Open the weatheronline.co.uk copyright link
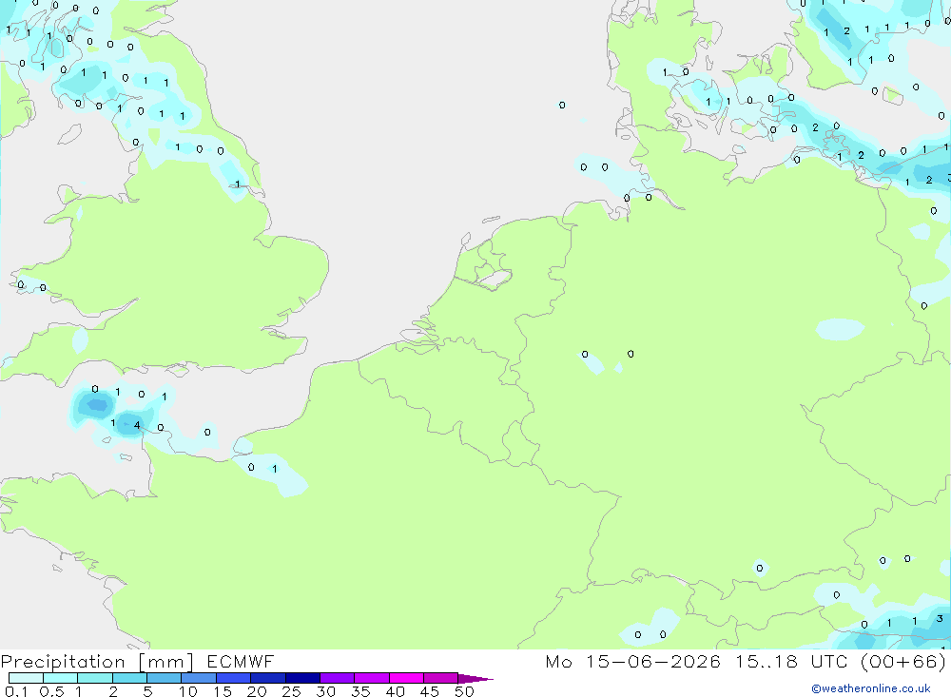Screen dimensions: 951x697 (x=871, y=688)
